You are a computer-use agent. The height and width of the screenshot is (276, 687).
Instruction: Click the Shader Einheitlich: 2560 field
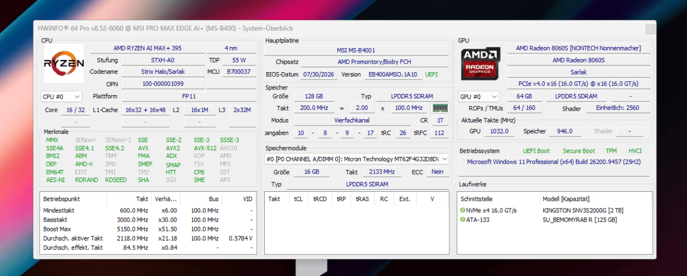pyautogui.click(x=618, y=108)
